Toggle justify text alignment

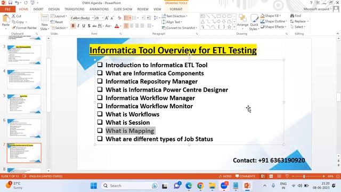[x=142, y=26]
